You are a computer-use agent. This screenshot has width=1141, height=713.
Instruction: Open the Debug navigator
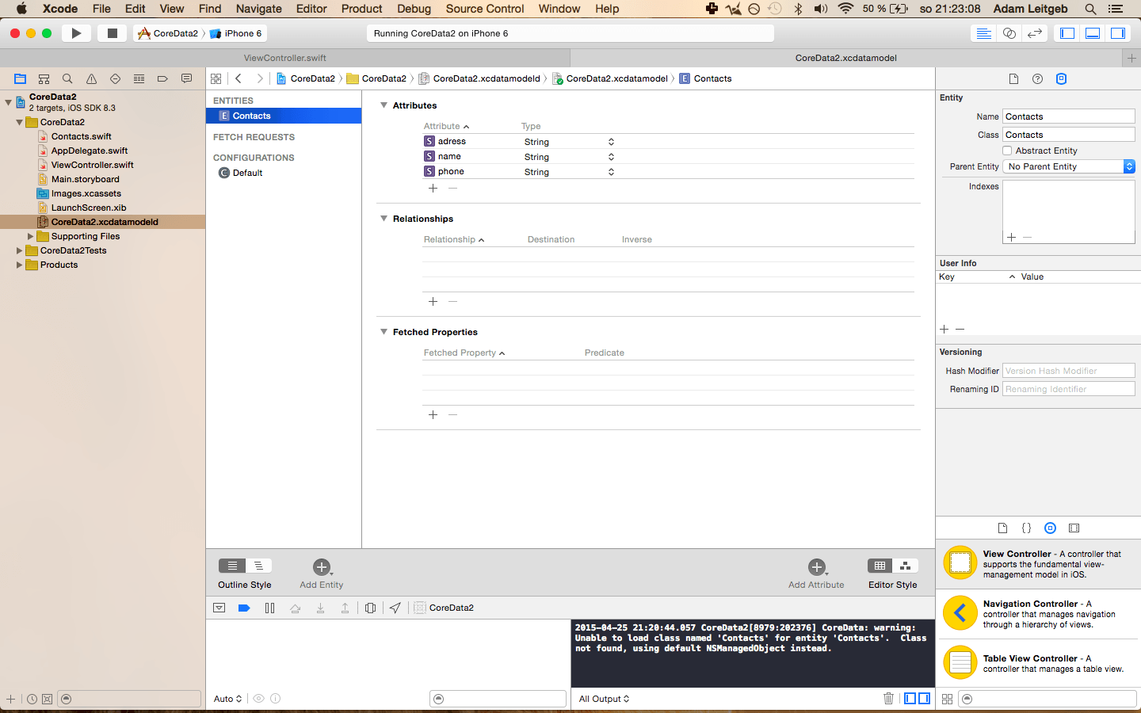[x=139, y=78]
